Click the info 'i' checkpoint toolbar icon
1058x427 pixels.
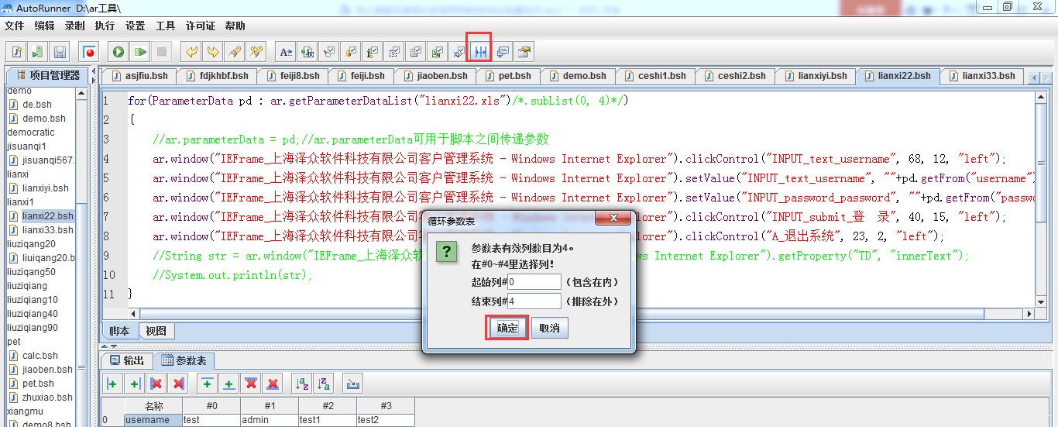coord(373,52)
